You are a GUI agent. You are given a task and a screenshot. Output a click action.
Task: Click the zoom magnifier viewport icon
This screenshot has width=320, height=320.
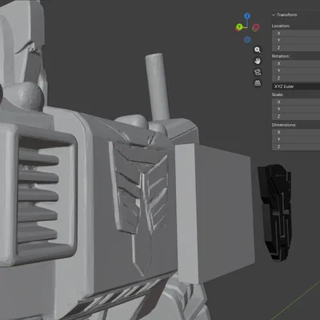pos(258,50)
